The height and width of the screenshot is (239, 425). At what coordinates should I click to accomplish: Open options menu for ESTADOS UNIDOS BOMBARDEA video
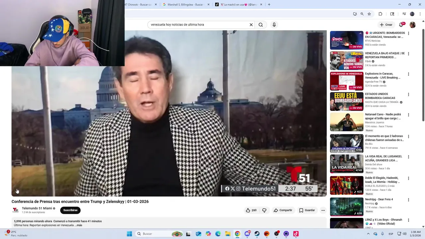tap(408, 95)
